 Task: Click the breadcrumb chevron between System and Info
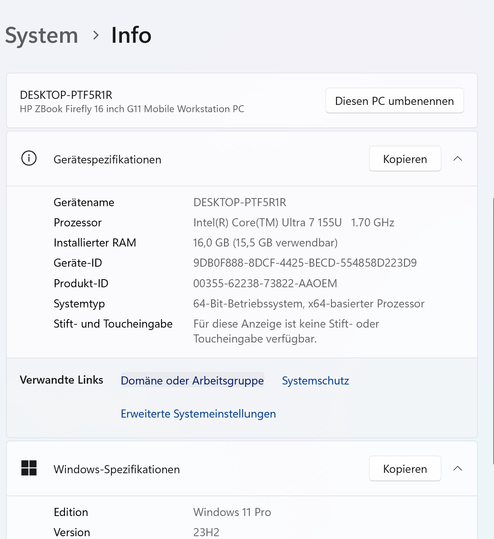(96, 36)
